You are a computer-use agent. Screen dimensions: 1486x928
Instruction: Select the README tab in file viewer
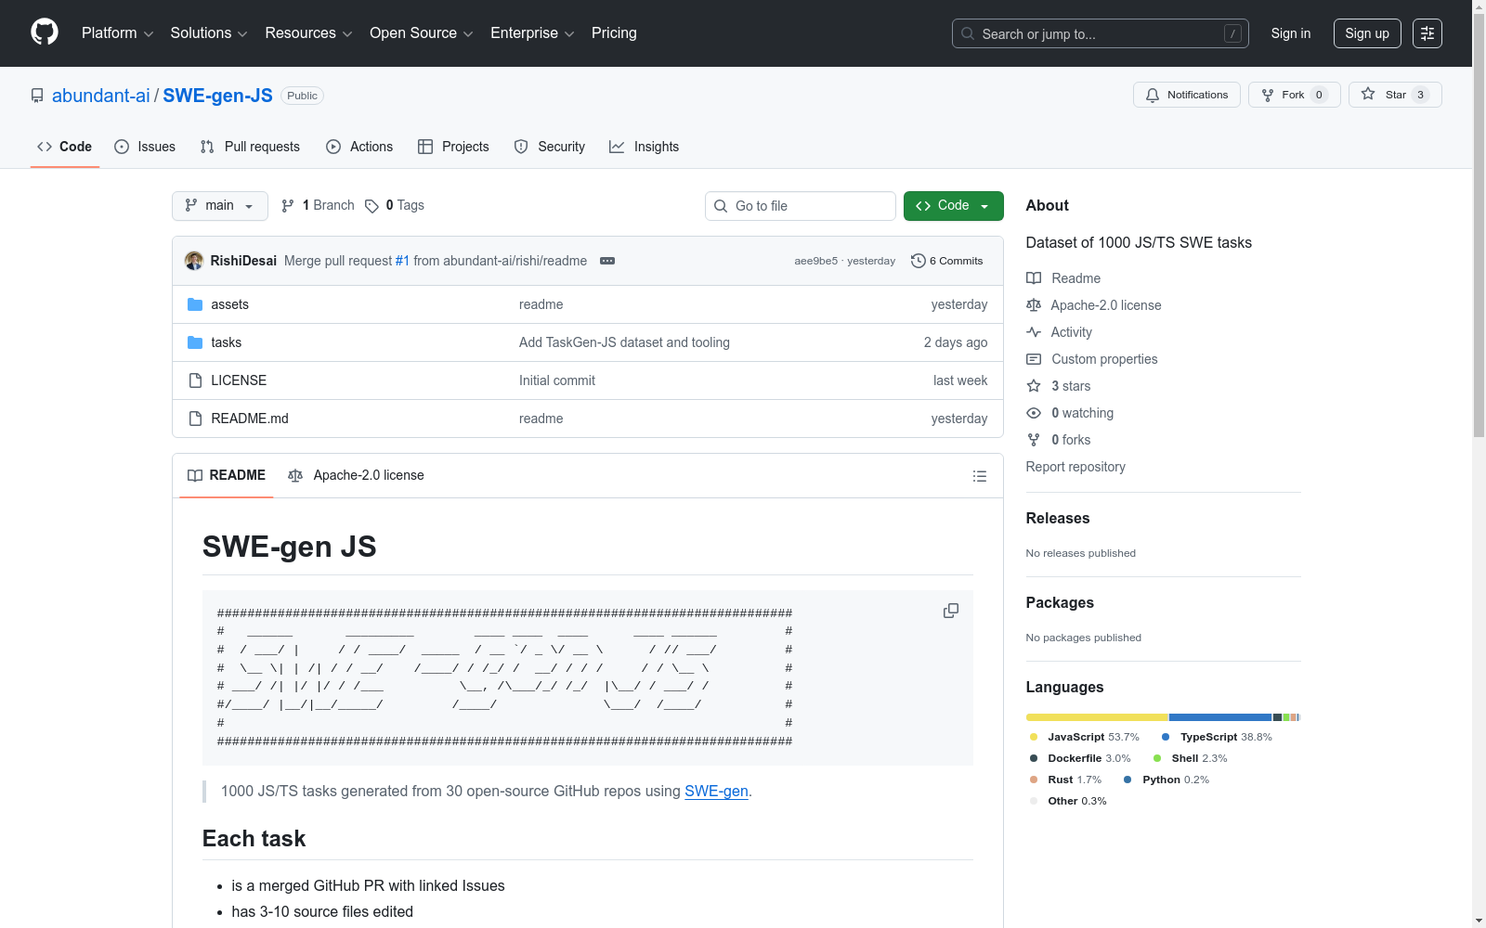227,476
